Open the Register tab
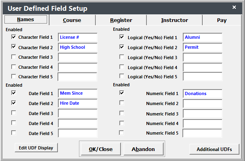The height and width of the screenshot is (161, 245). tap(121, 20)
